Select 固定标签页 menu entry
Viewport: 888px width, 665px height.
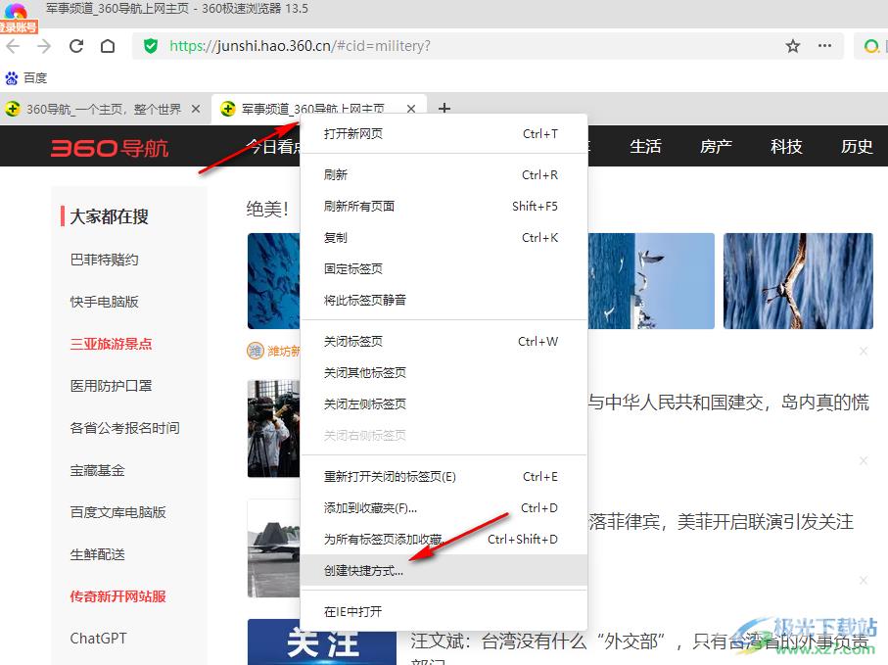click(x=444, y=269)
